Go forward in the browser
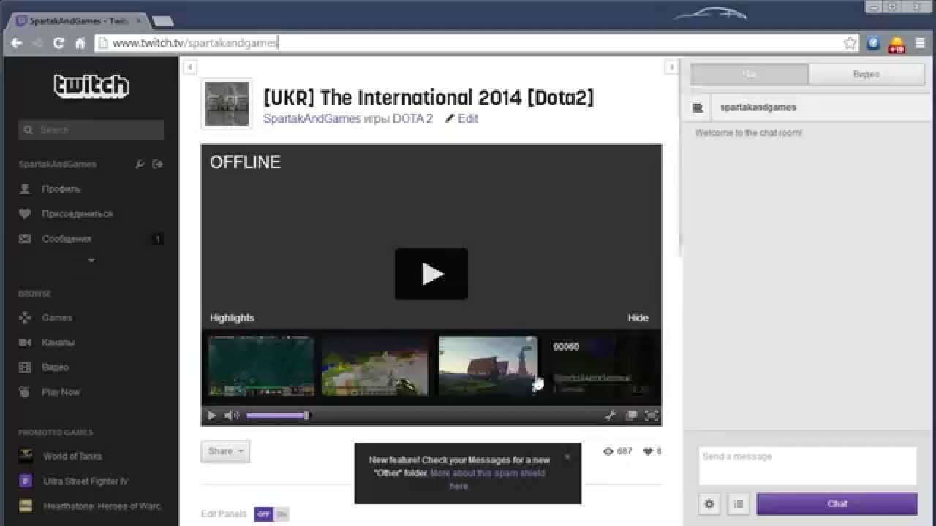Screen dimensions: 936x526 [x=37, y=43]
